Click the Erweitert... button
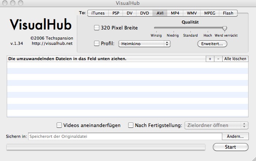This screenshot has width=256, height=161. point(212,44)
